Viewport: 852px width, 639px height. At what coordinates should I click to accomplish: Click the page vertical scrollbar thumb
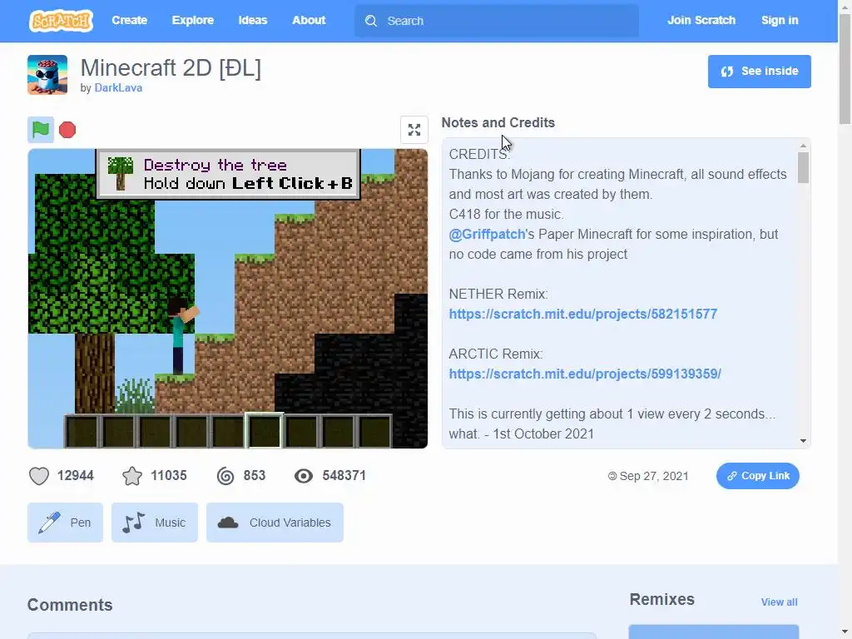[845, 68]
